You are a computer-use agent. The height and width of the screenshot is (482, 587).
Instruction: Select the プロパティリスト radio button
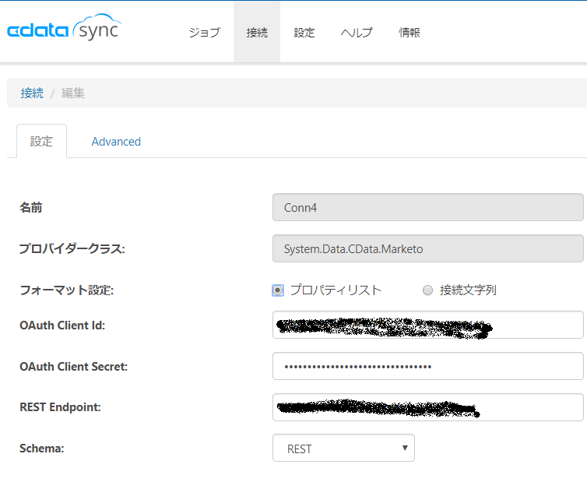point(278,290)
